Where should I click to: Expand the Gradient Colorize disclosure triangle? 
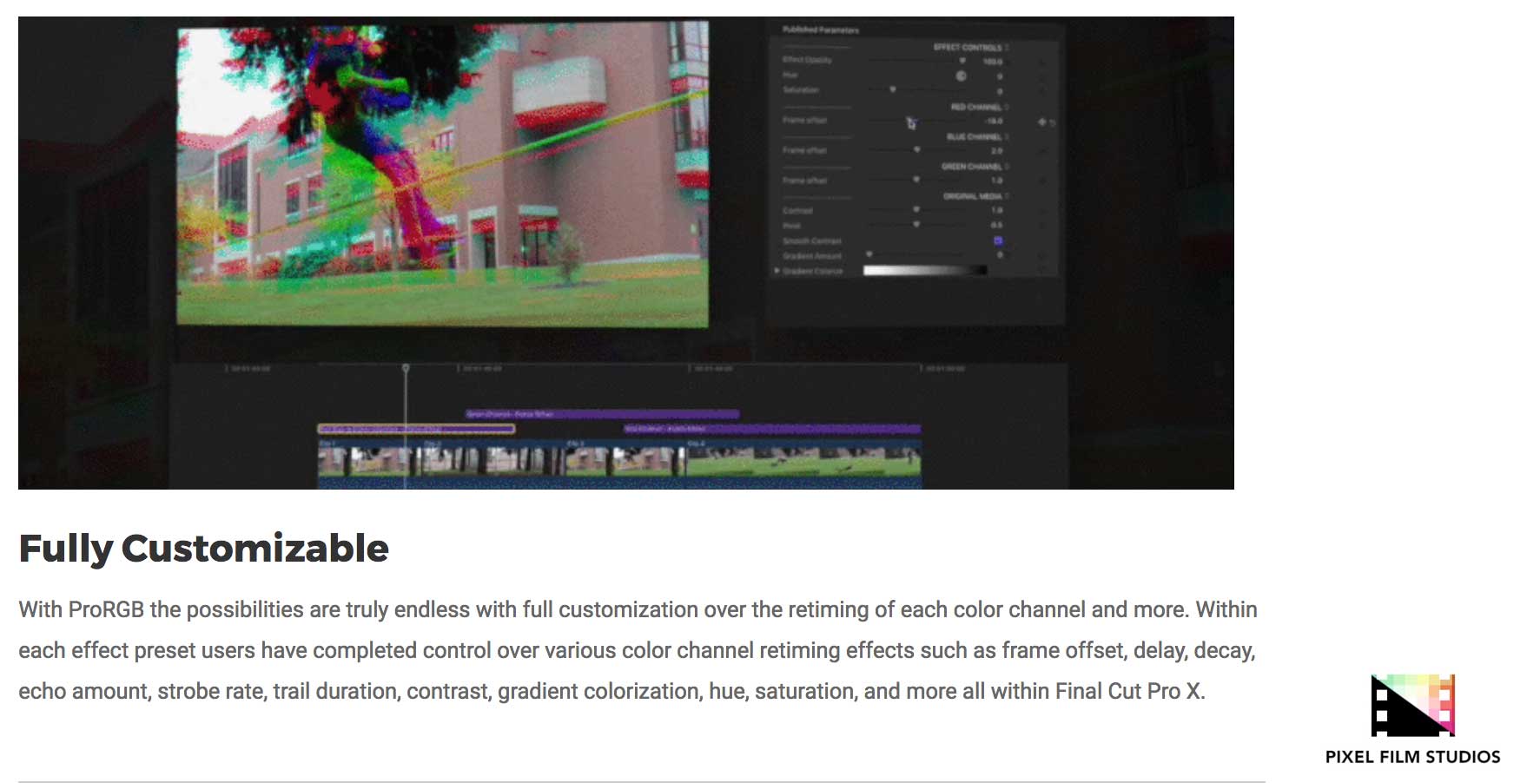click(777, 271)
